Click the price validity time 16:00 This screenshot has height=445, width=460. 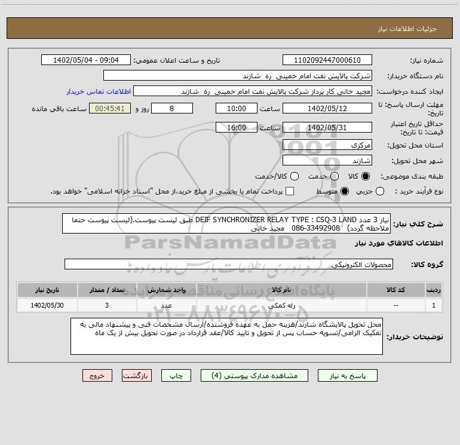tap(237, 127)
